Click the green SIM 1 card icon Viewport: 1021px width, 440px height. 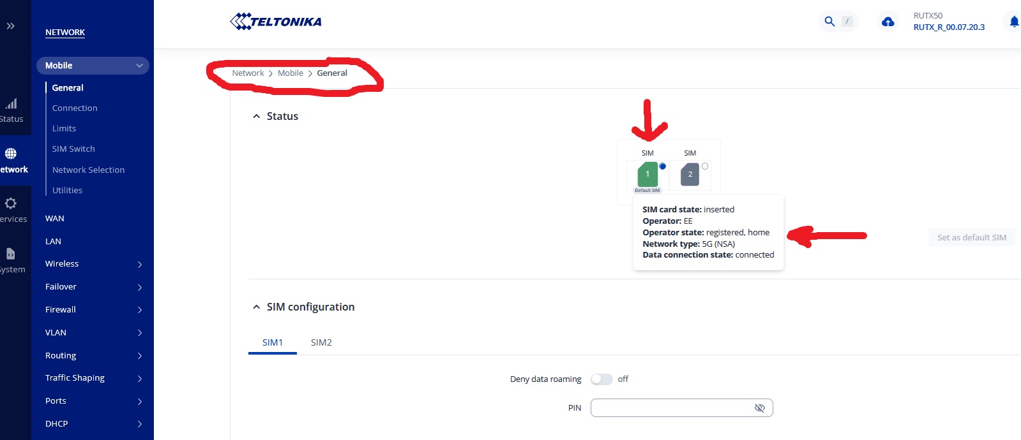(647, 174)
